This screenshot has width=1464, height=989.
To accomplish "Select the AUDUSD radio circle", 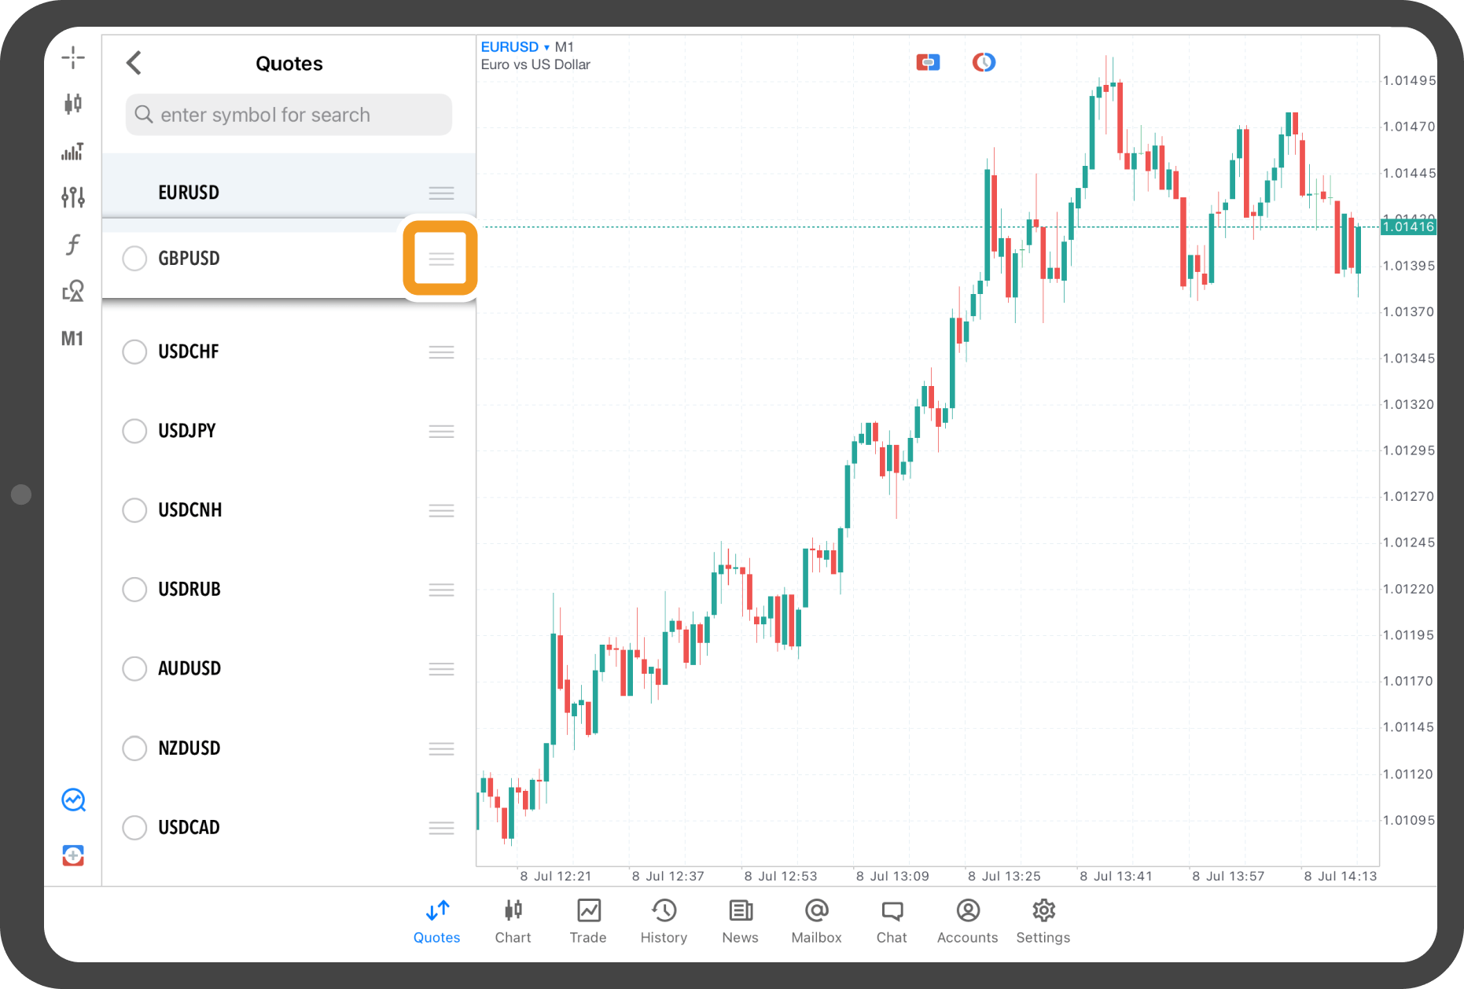I will pos(134,668).
